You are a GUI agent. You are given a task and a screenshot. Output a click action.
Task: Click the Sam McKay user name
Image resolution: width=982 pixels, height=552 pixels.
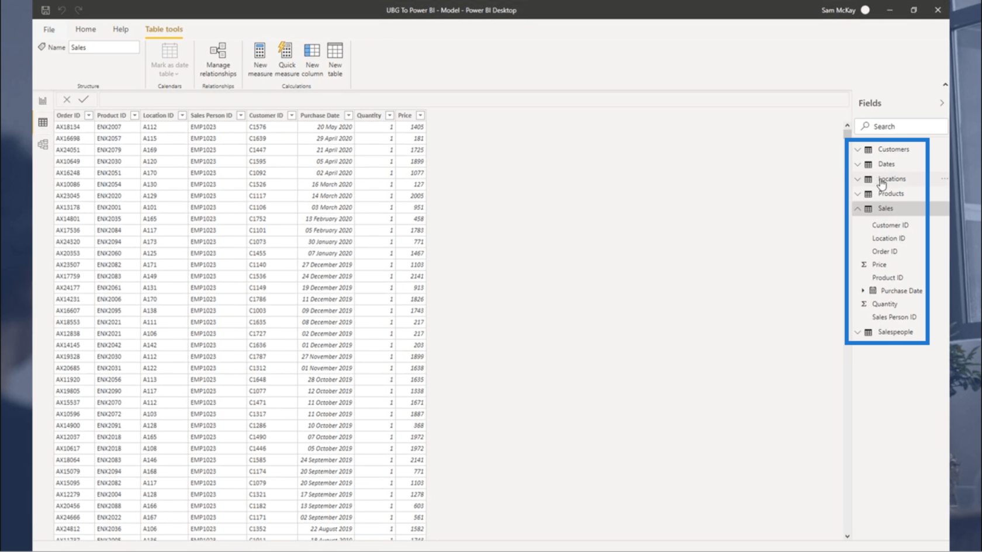click(x=838, y=10)
